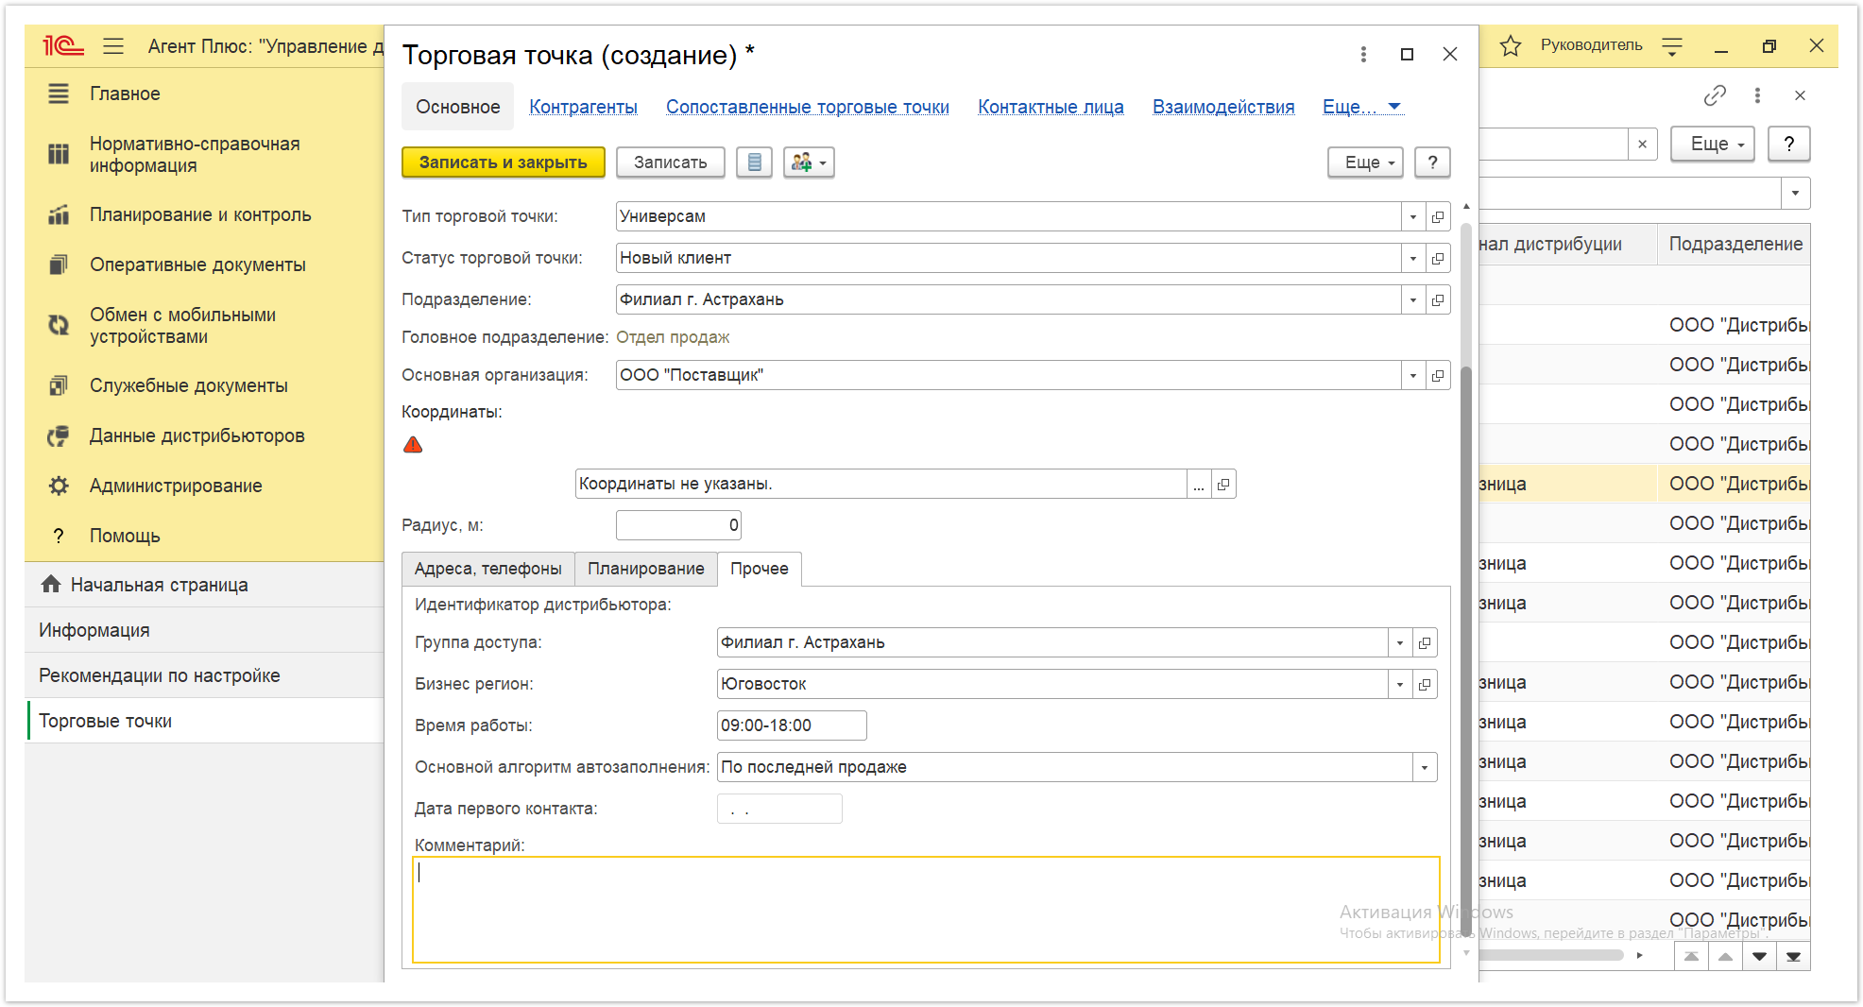Open the form's Еще dropdown button

(1365, 162)
